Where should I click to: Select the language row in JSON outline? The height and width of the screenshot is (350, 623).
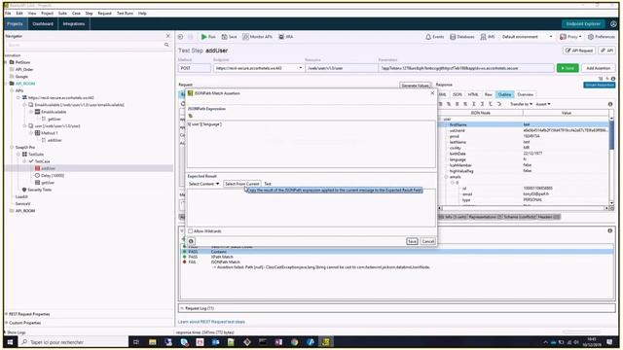(x=525, y=159)
